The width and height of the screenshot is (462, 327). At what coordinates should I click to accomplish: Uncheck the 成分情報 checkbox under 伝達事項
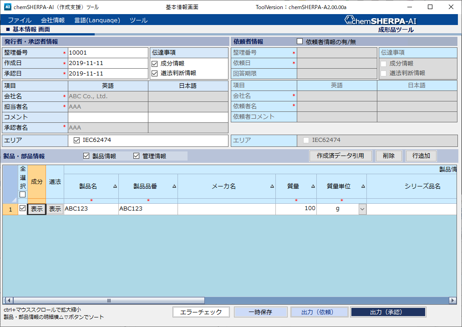click(x=155, y=64)
